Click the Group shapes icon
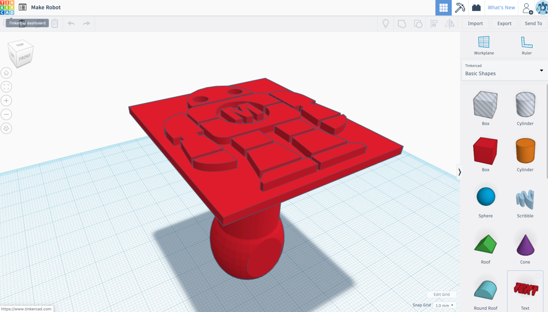548x312 pixels. 402,23
